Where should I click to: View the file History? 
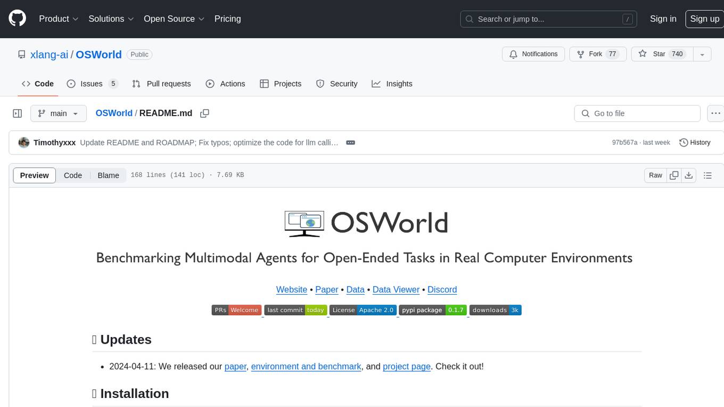(695, 142)
